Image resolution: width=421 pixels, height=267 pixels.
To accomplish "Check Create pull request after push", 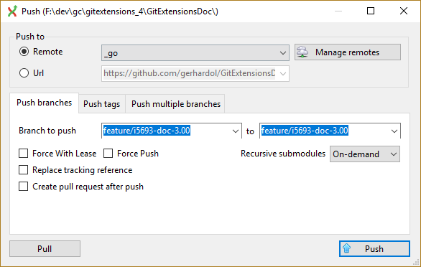I will point(24,186).
